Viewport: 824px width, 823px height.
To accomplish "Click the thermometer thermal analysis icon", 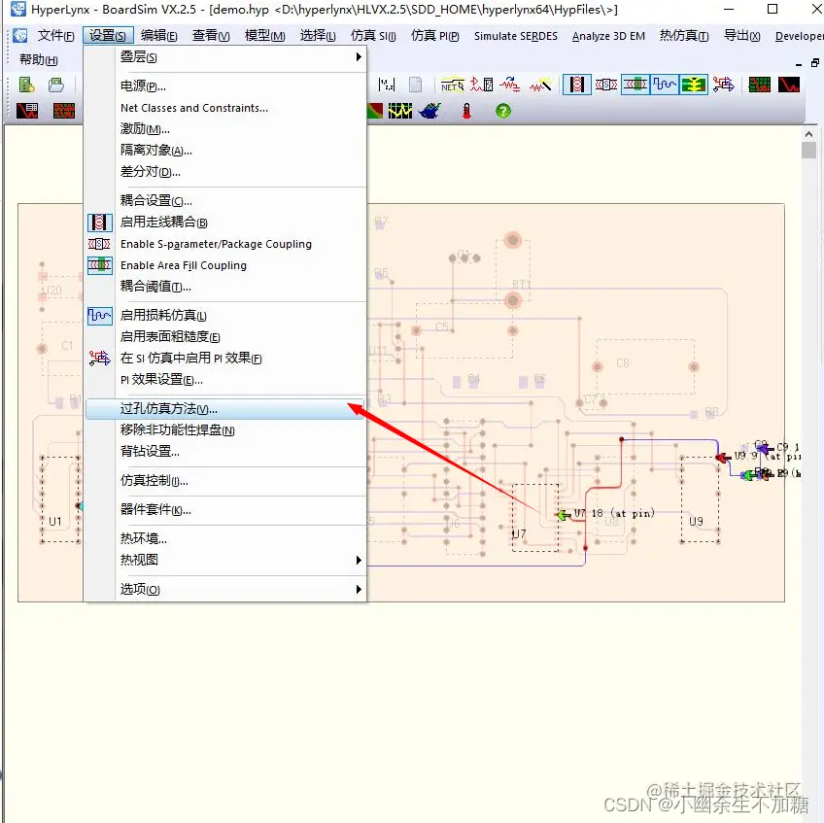I will click(x=465, y=110).
